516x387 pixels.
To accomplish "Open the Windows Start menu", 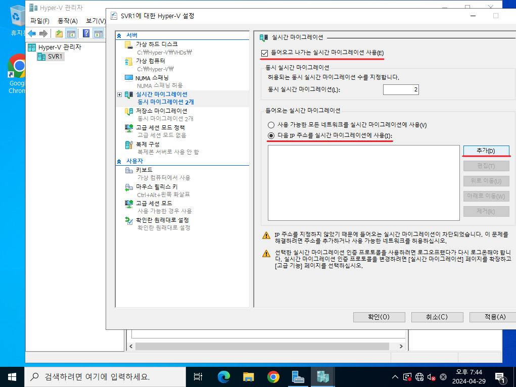I will [12, 377].
